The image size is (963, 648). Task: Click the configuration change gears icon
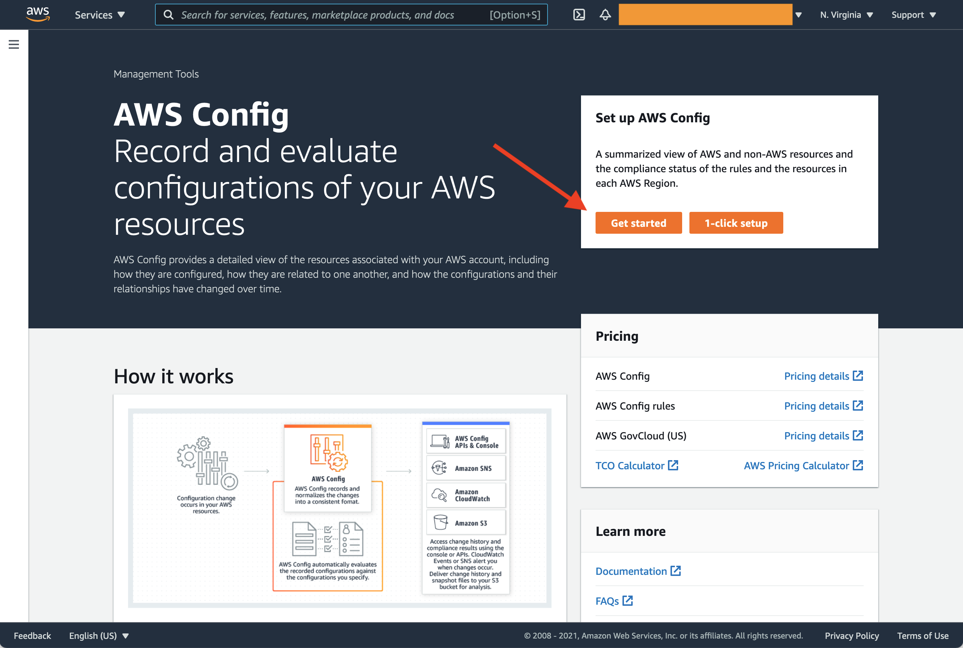(x=207, y=463)
